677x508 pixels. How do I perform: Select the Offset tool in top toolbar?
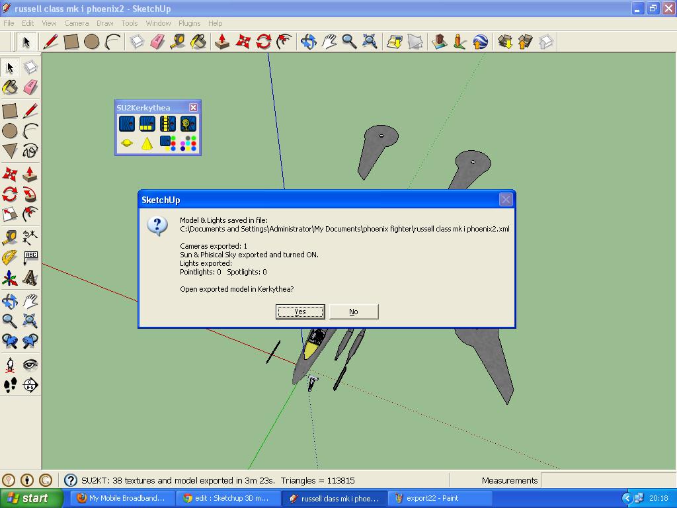coord(284,42)
